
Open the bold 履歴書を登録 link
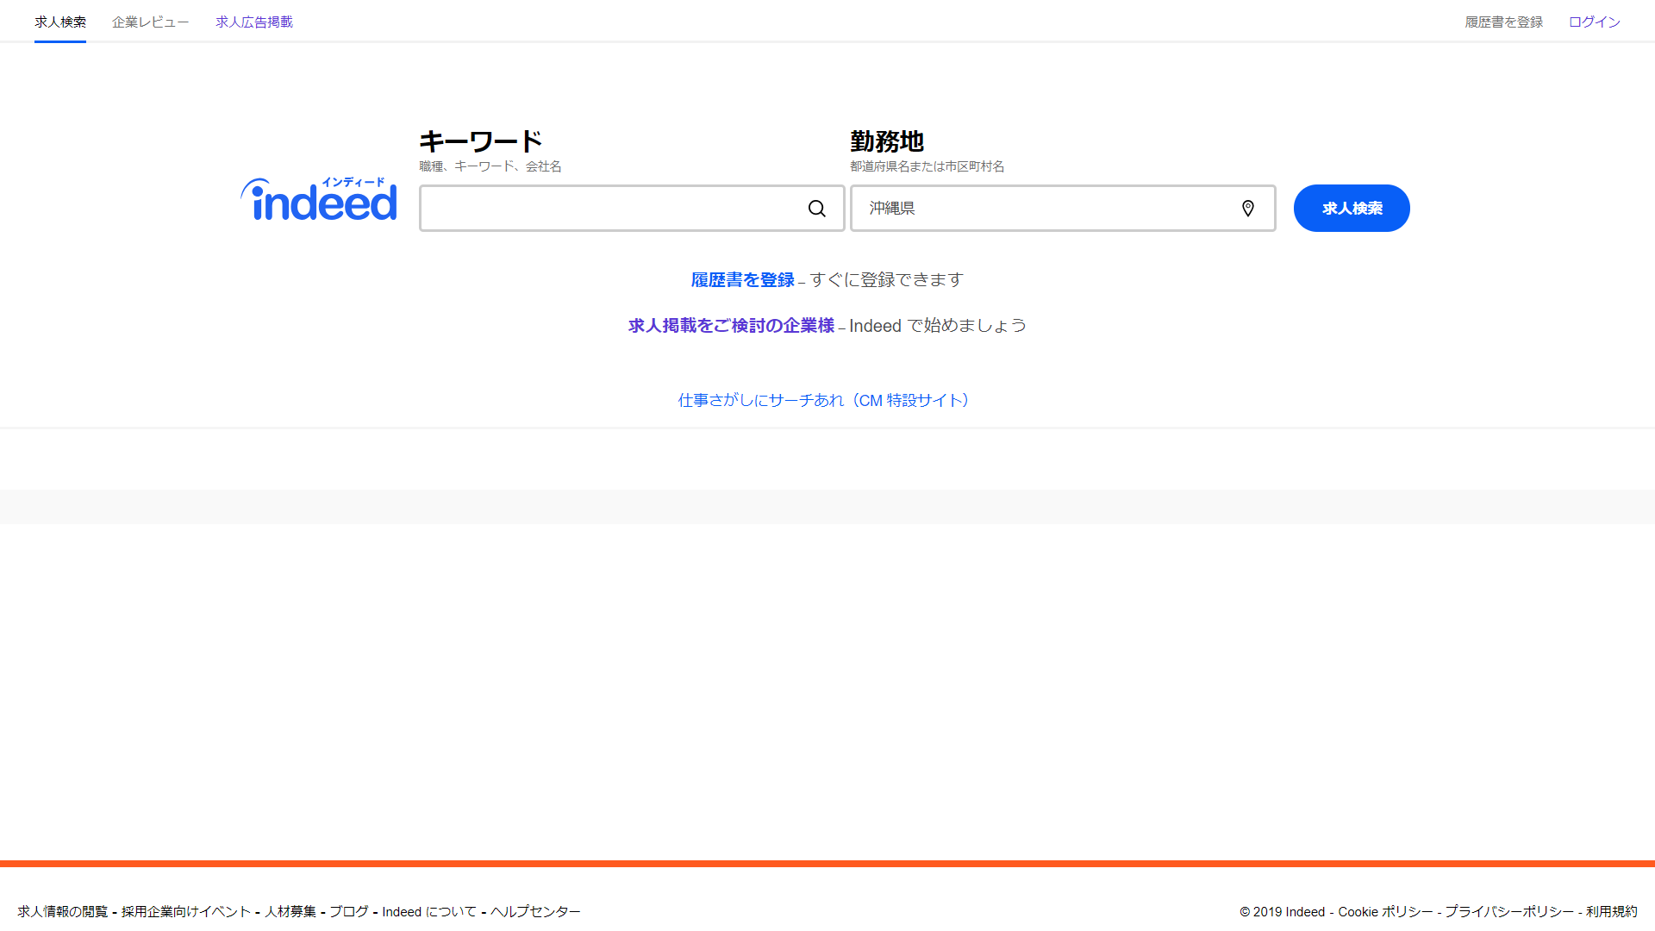click(742, 279)
